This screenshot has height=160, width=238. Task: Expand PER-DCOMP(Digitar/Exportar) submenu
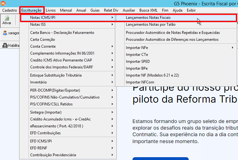tap(68, 90)
